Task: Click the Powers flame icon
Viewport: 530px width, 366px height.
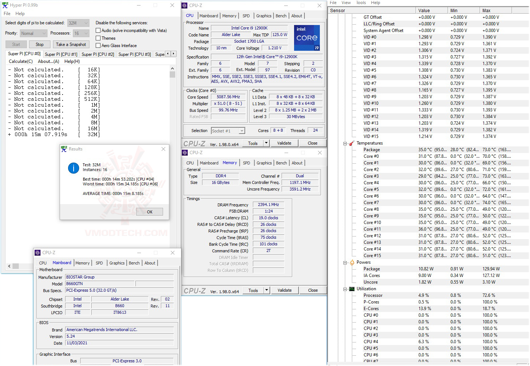Action: tap(351, 262)
